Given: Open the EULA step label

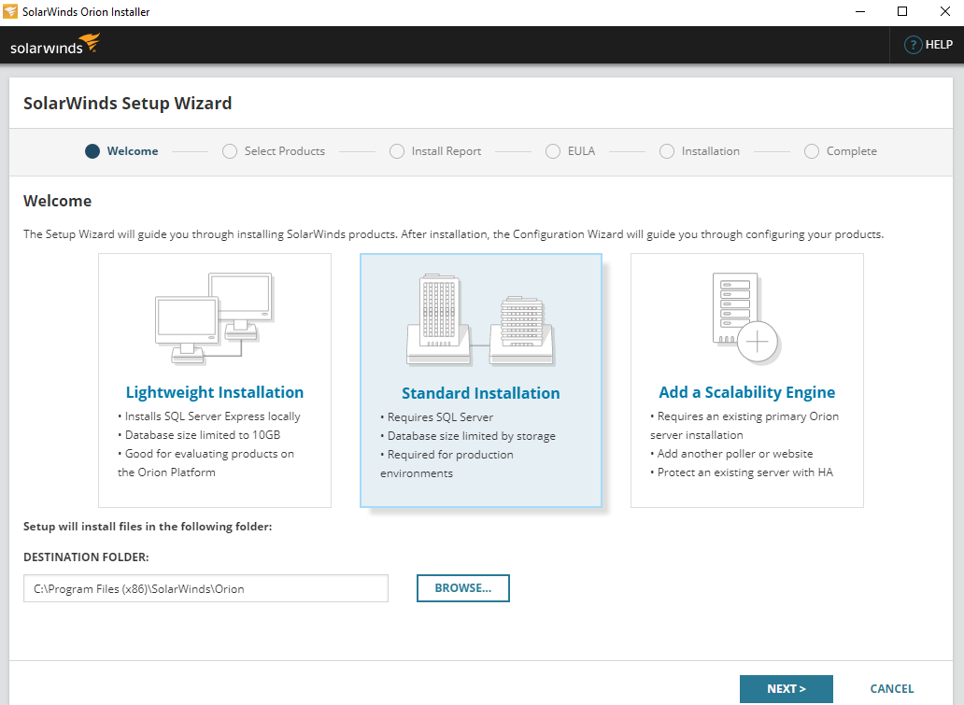Looking at the screenshot, I should 581,151.
